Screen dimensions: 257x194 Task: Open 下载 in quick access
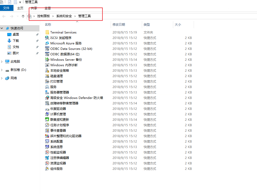click(x=16, y=41)
